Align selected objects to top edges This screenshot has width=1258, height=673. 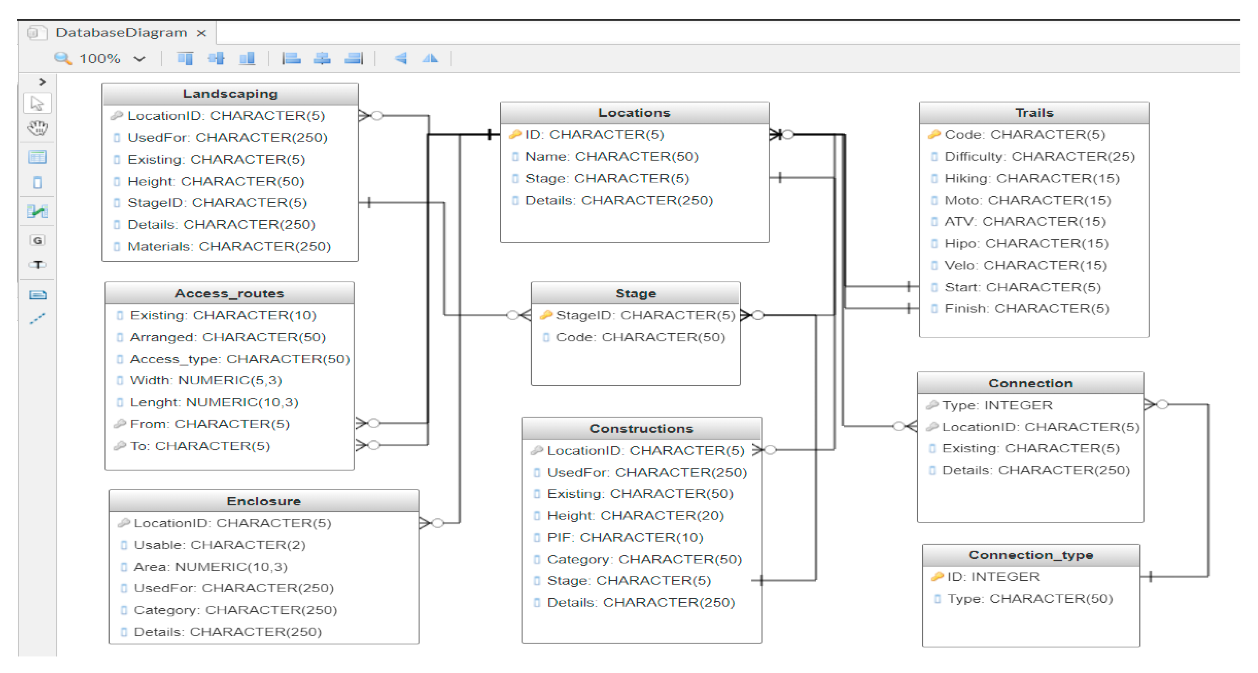coord(185,59)
